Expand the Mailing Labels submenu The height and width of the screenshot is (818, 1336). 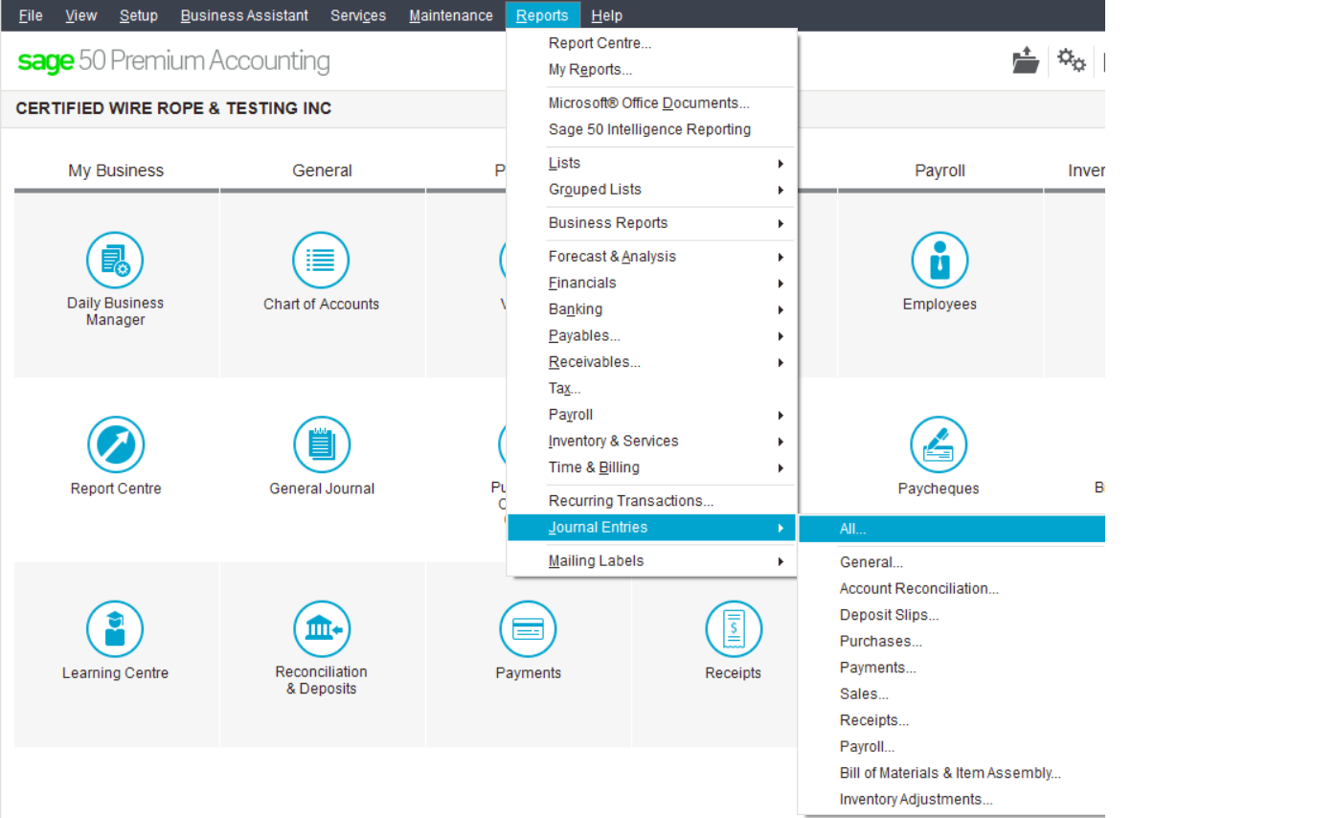click(x=651, y=561)
